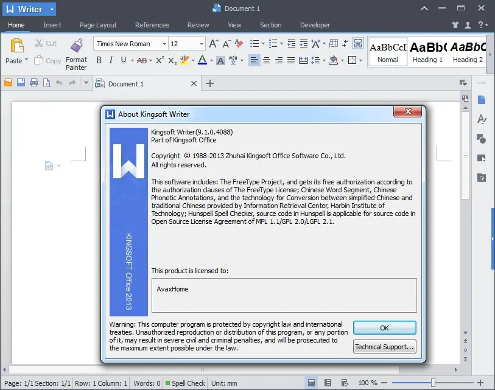Apply subscript formatting
This screenshot has width=495, height=390.
[x=172, y=60]
